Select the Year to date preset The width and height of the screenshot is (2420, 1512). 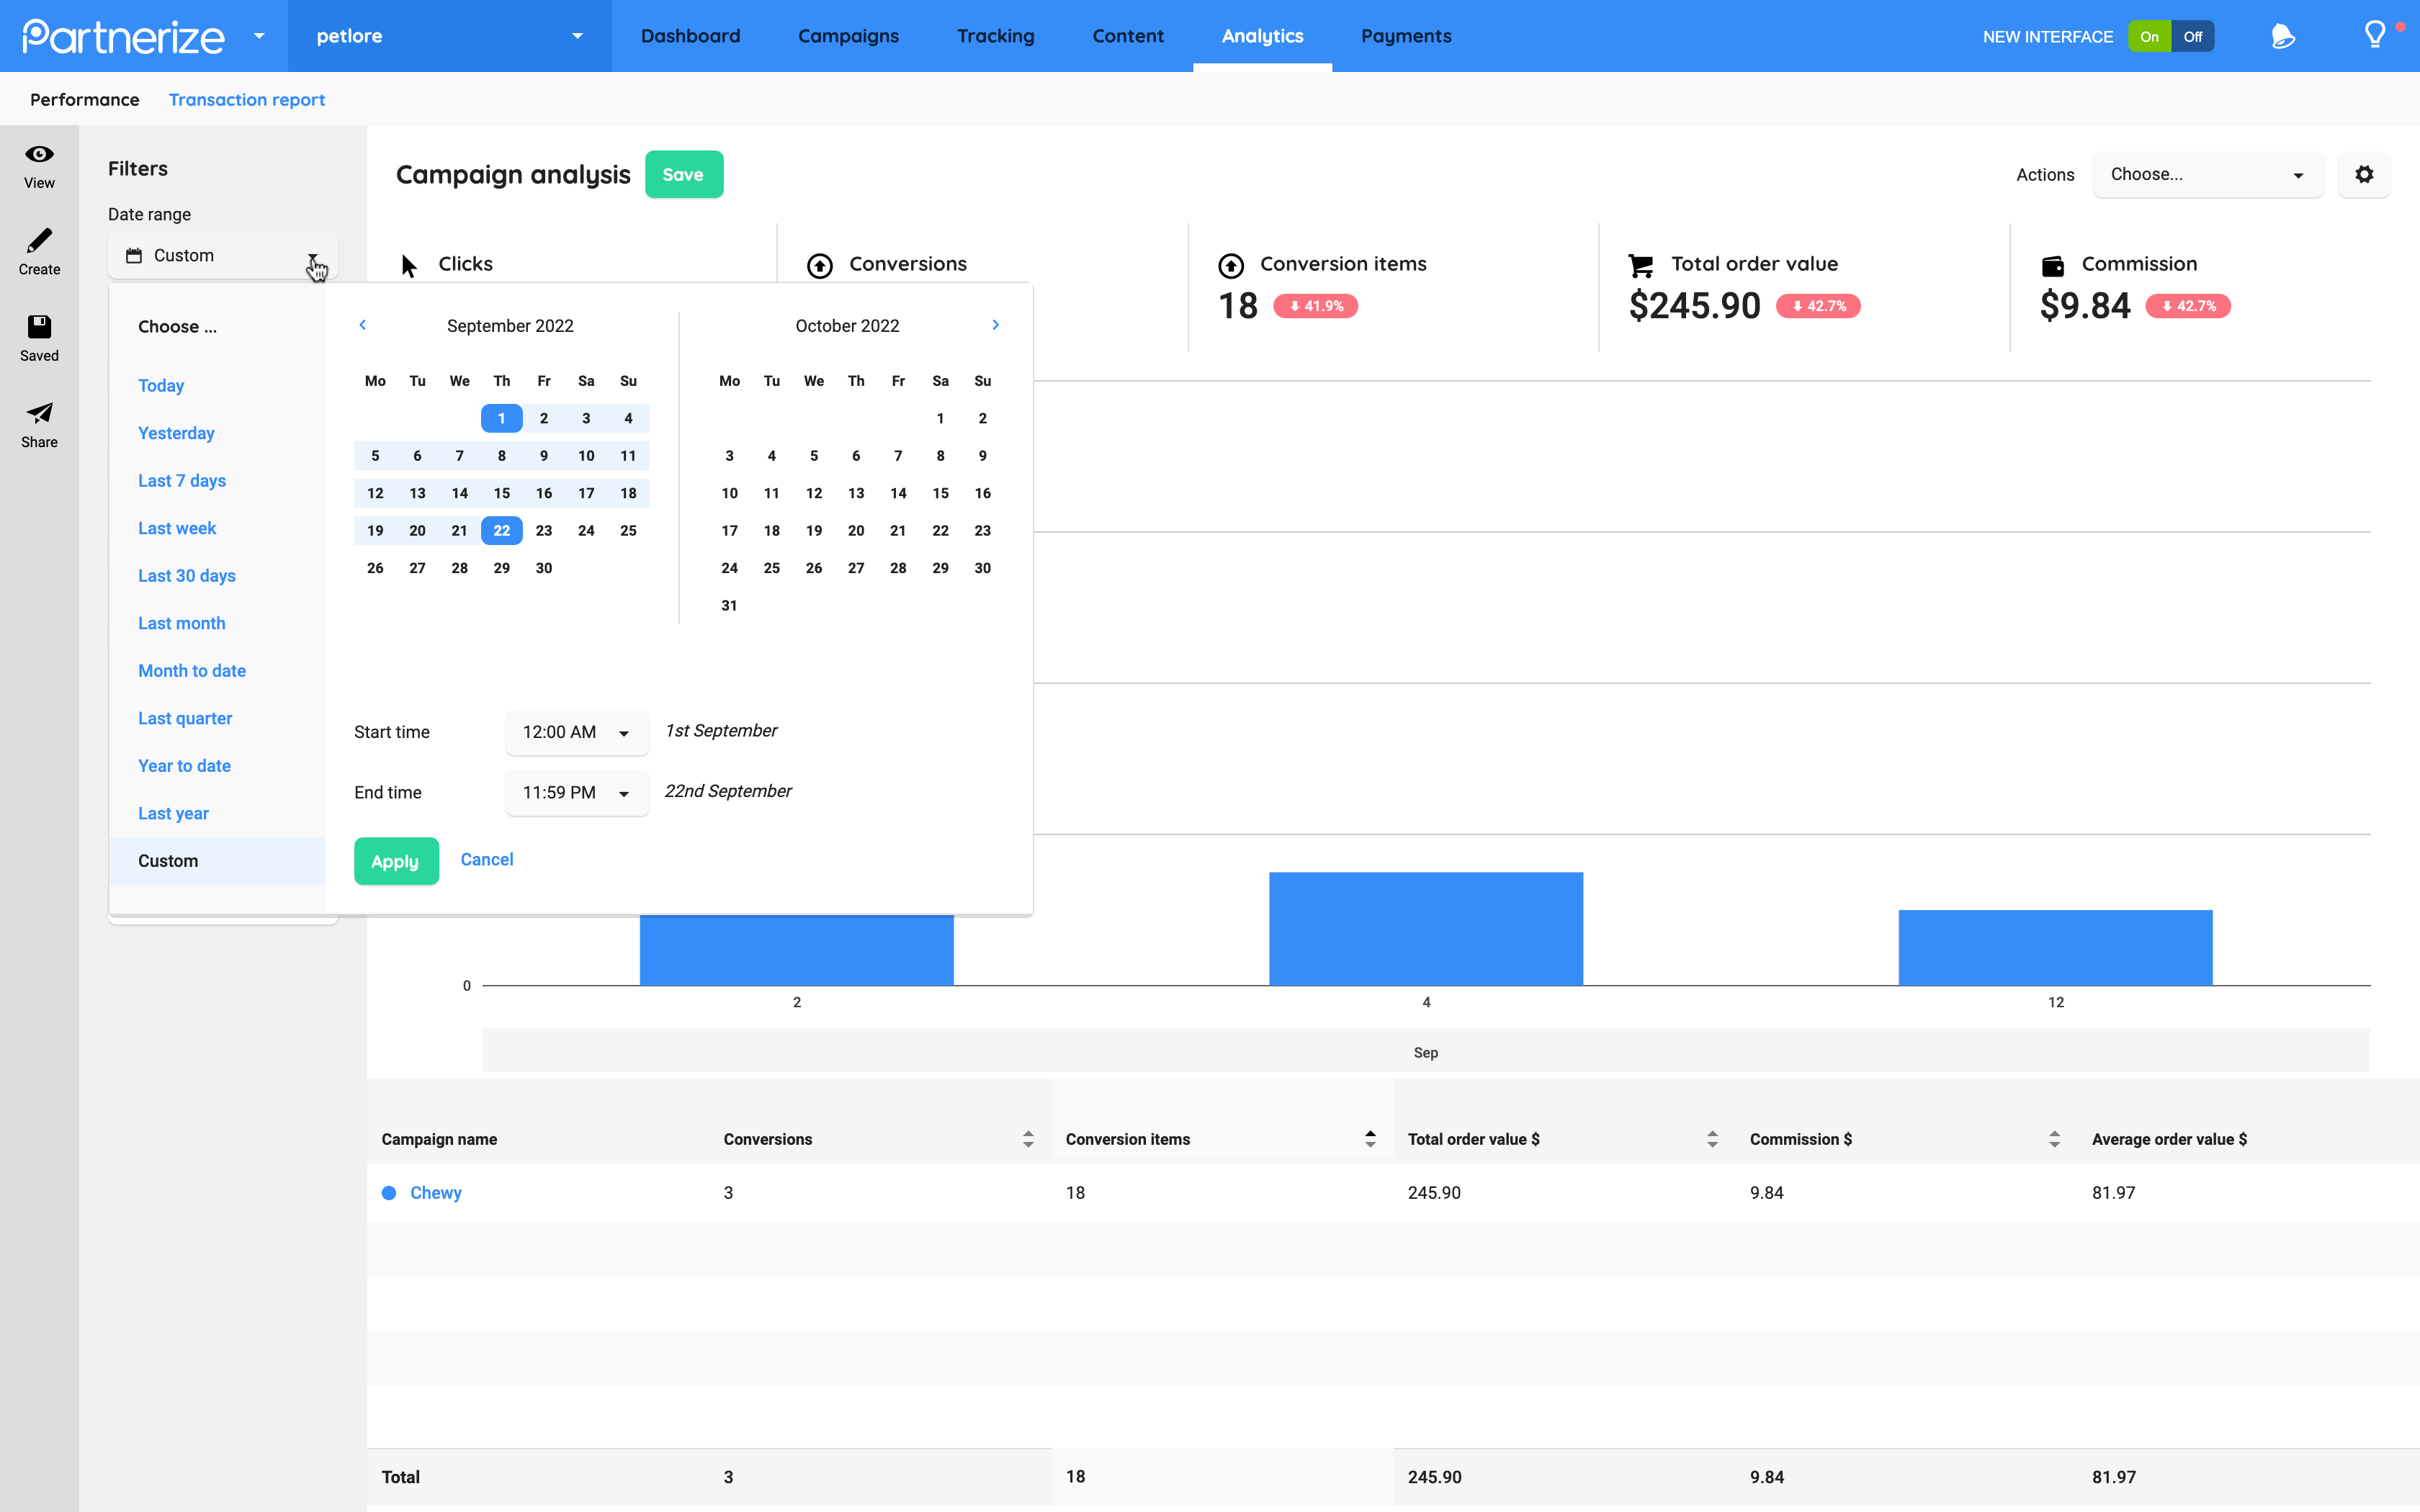[185, 766]
